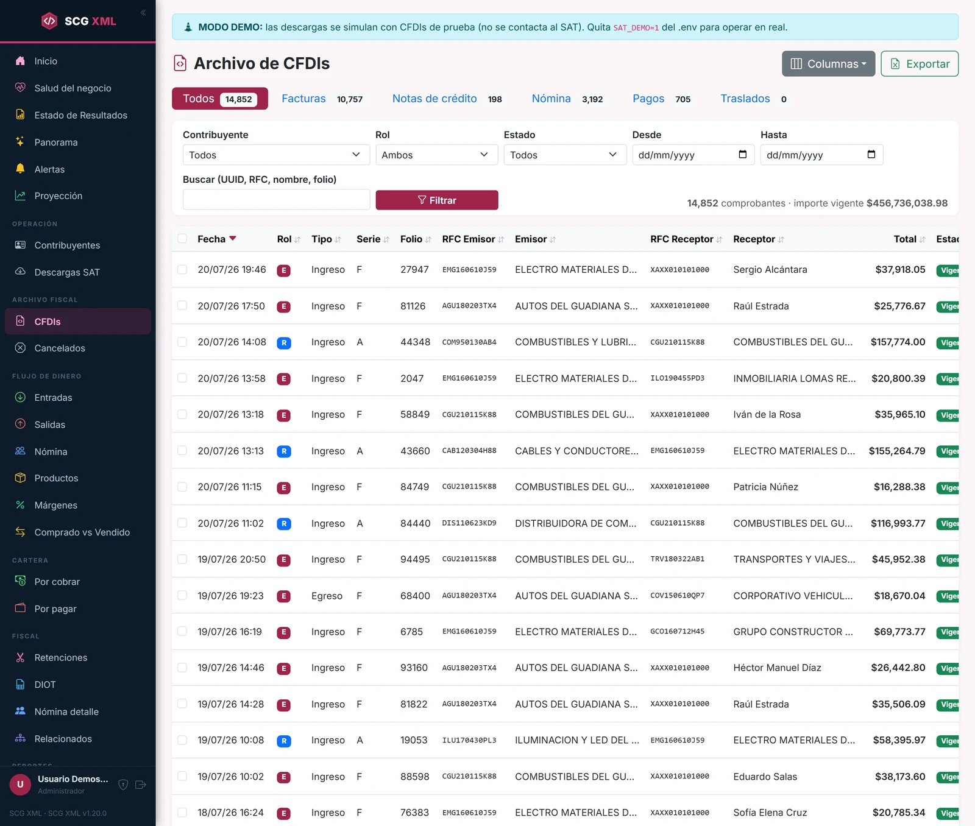Viewport: 975px width, 826px height.
Task: Focus the Buscar UUID, RFC, nombre, folio field
Action: click(x=276, y=200)
